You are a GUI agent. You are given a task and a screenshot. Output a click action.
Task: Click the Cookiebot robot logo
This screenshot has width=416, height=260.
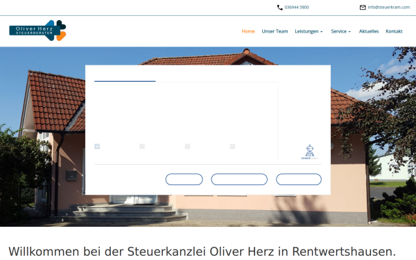coord(310,152)
